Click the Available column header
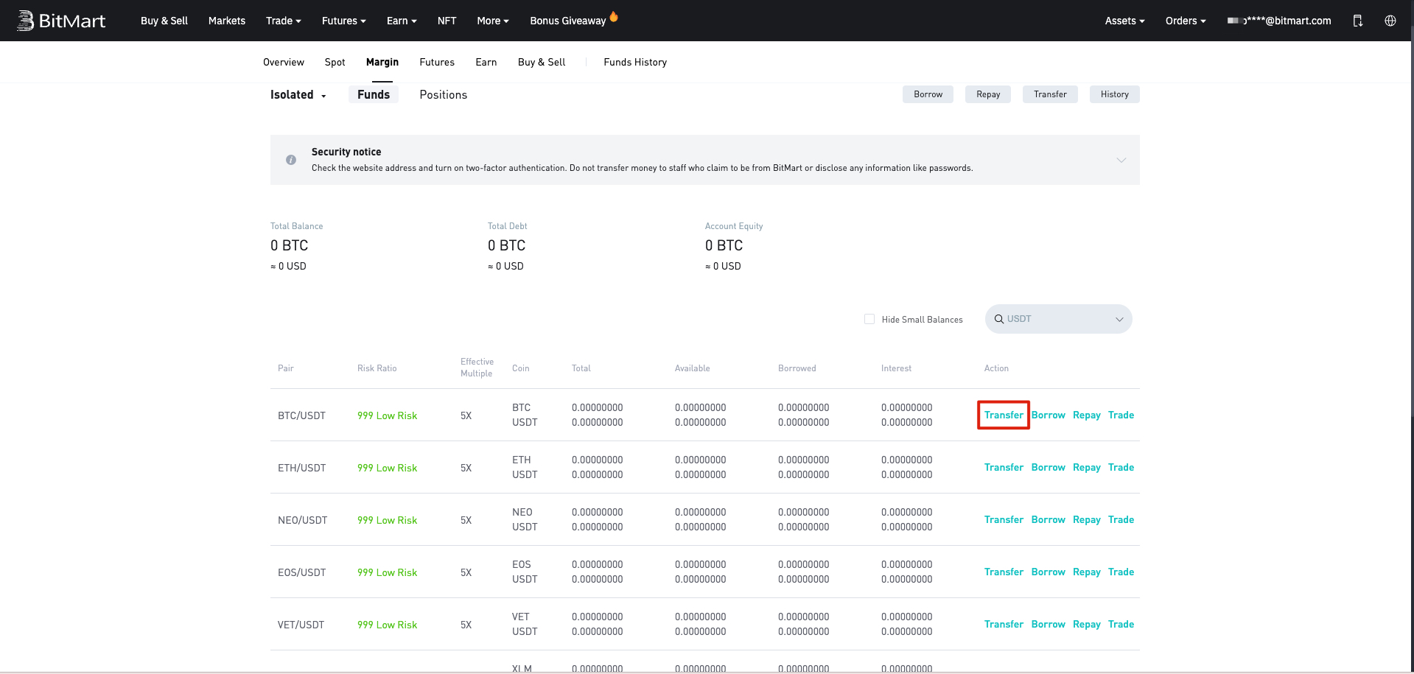This screenshot has width=1414, height=674. click(693, 368)
